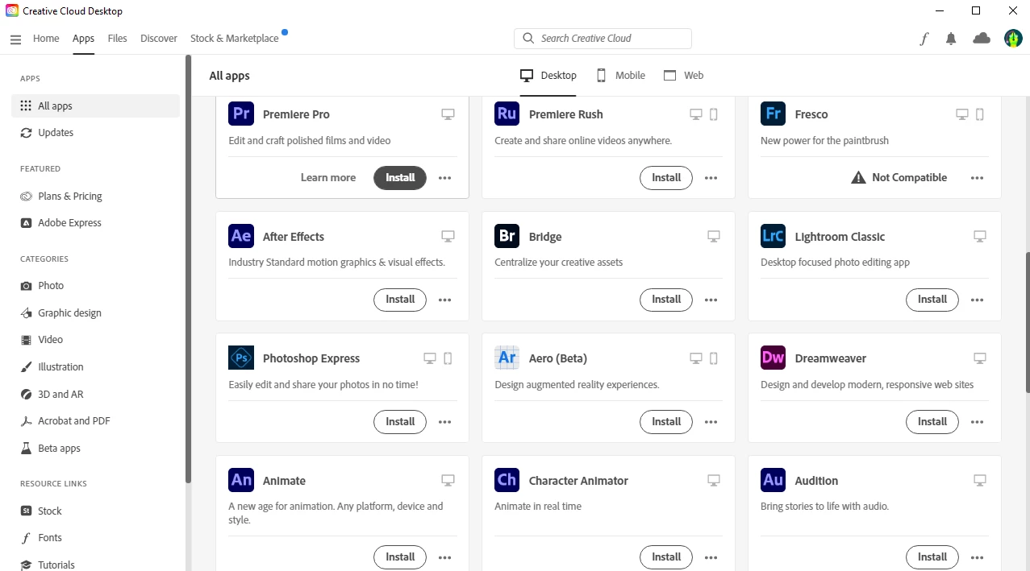Install Audition
Viewport: 1030px width, 571px height.
point(932,557)
